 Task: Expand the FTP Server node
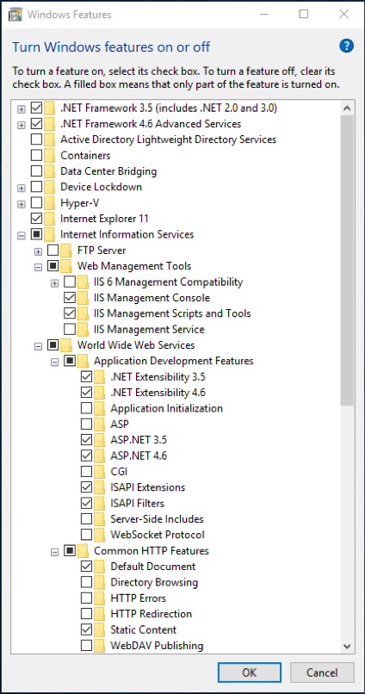click(x=38, y=251)
